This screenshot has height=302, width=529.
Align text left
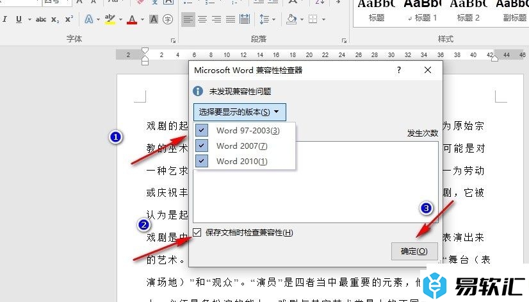click(188, 19)
